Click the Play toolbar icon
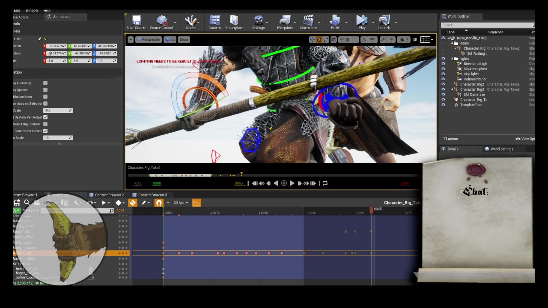The image size is (548, 308). [x=362, y=22]
